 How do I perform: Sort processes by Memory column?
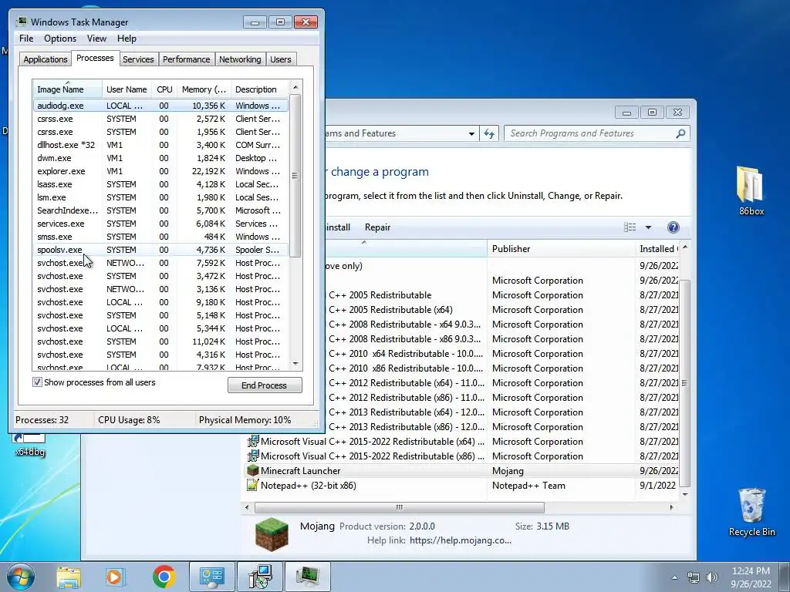pyautogui.click(x=204, y=89)
